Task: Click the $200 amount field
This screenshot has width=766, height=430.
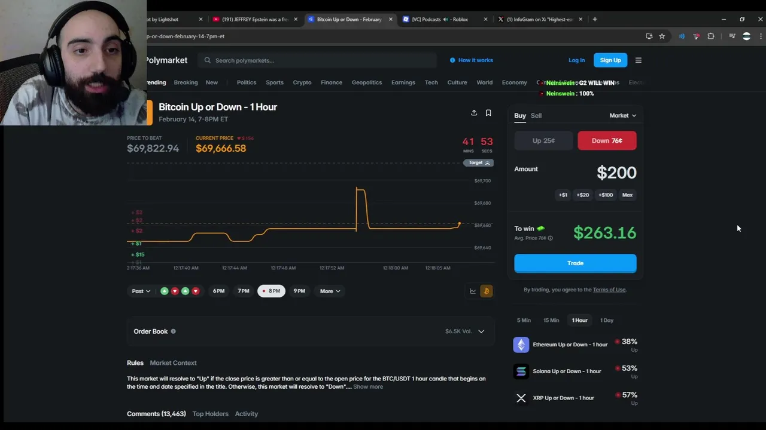Action: (x=616, y=173)
